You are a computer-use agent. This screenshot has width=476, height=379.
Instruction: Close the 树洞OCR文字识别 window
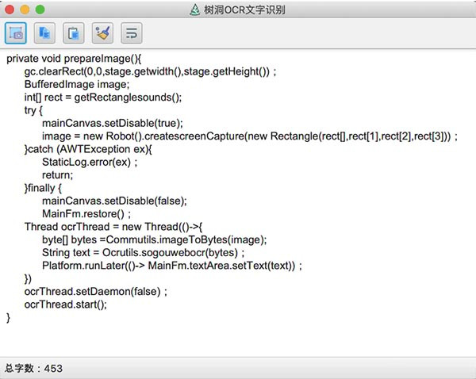10,10
